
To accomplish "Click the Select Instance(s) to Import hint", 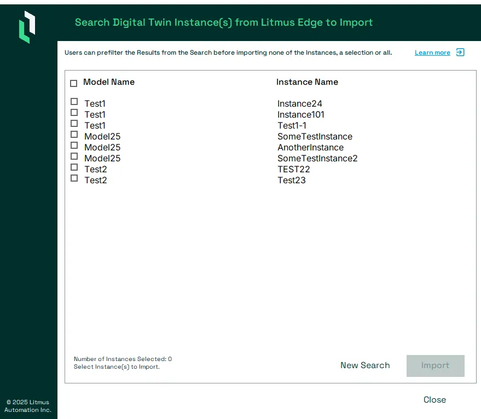I will point(117,366).
